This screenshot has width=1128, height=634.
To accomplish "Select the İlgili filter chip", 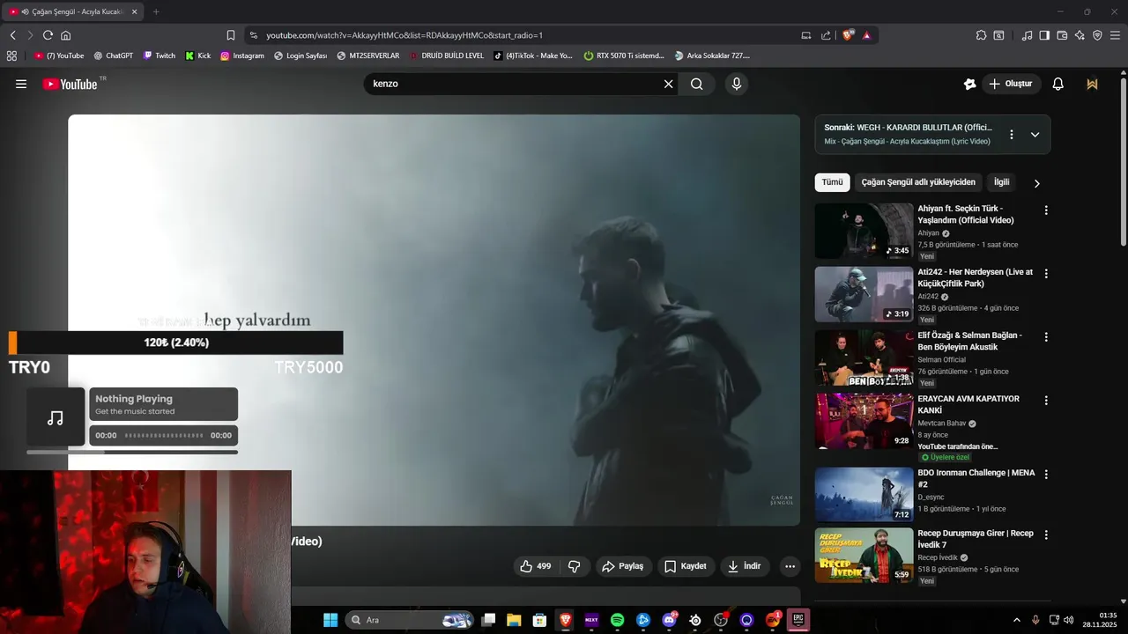I will tap(1001, 182).
